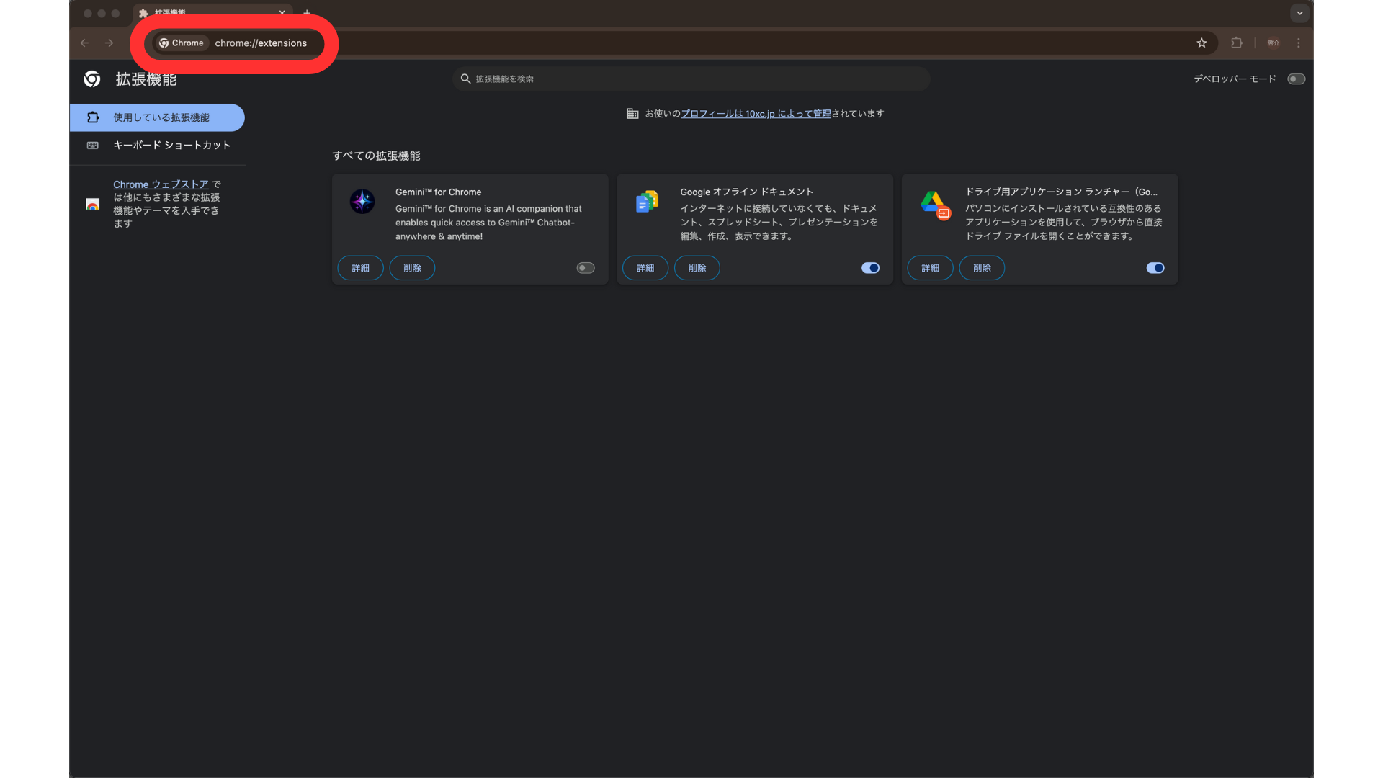1383x778 pixels.
Task: Click 削除 for Gemini for Chrome
Action: [x=412, y=268]
